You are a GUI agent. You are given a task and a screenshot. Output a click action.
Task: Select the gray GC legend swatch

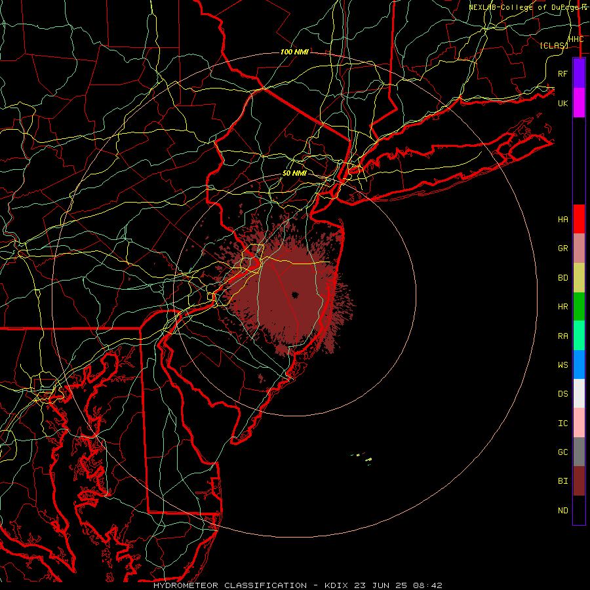[579, 452]
